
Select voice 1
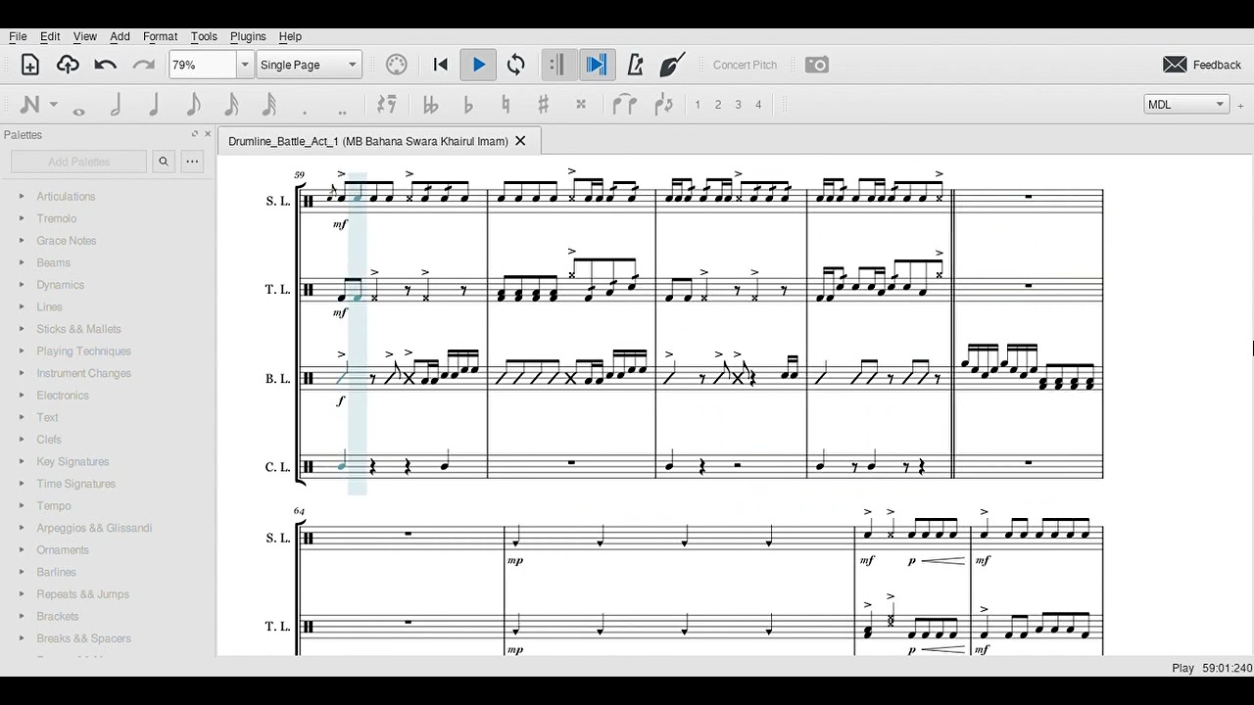click(x=698, y=105)
